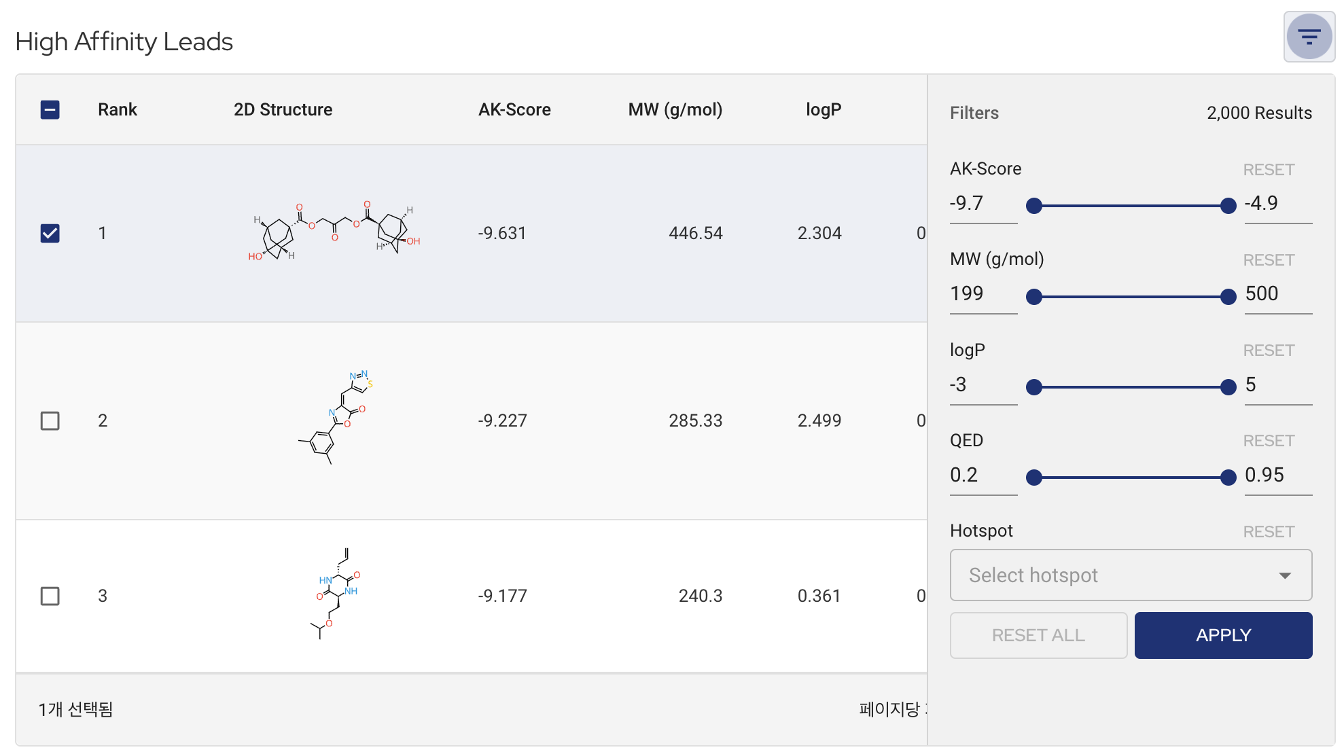Click the QED maximum value field

pos(1277,475)
